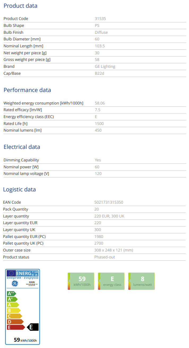This screenshot has width=189, height=348.
Task: Click the 8 lumens/watt badge
Action: tap(141, 281)
